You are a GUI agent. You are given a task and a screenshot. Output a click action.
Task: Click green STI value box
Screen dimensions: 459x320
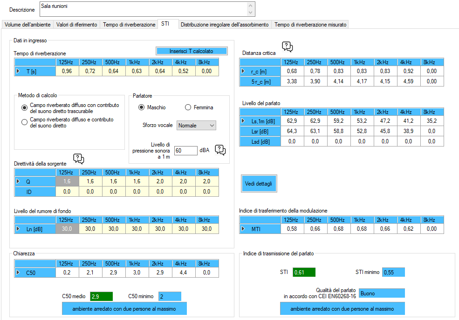coord(304,272)
